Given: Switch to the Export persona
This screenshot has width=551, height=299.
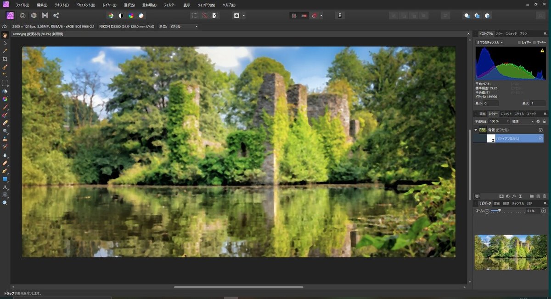Looking at the screenshot, I should click(56, 15).
